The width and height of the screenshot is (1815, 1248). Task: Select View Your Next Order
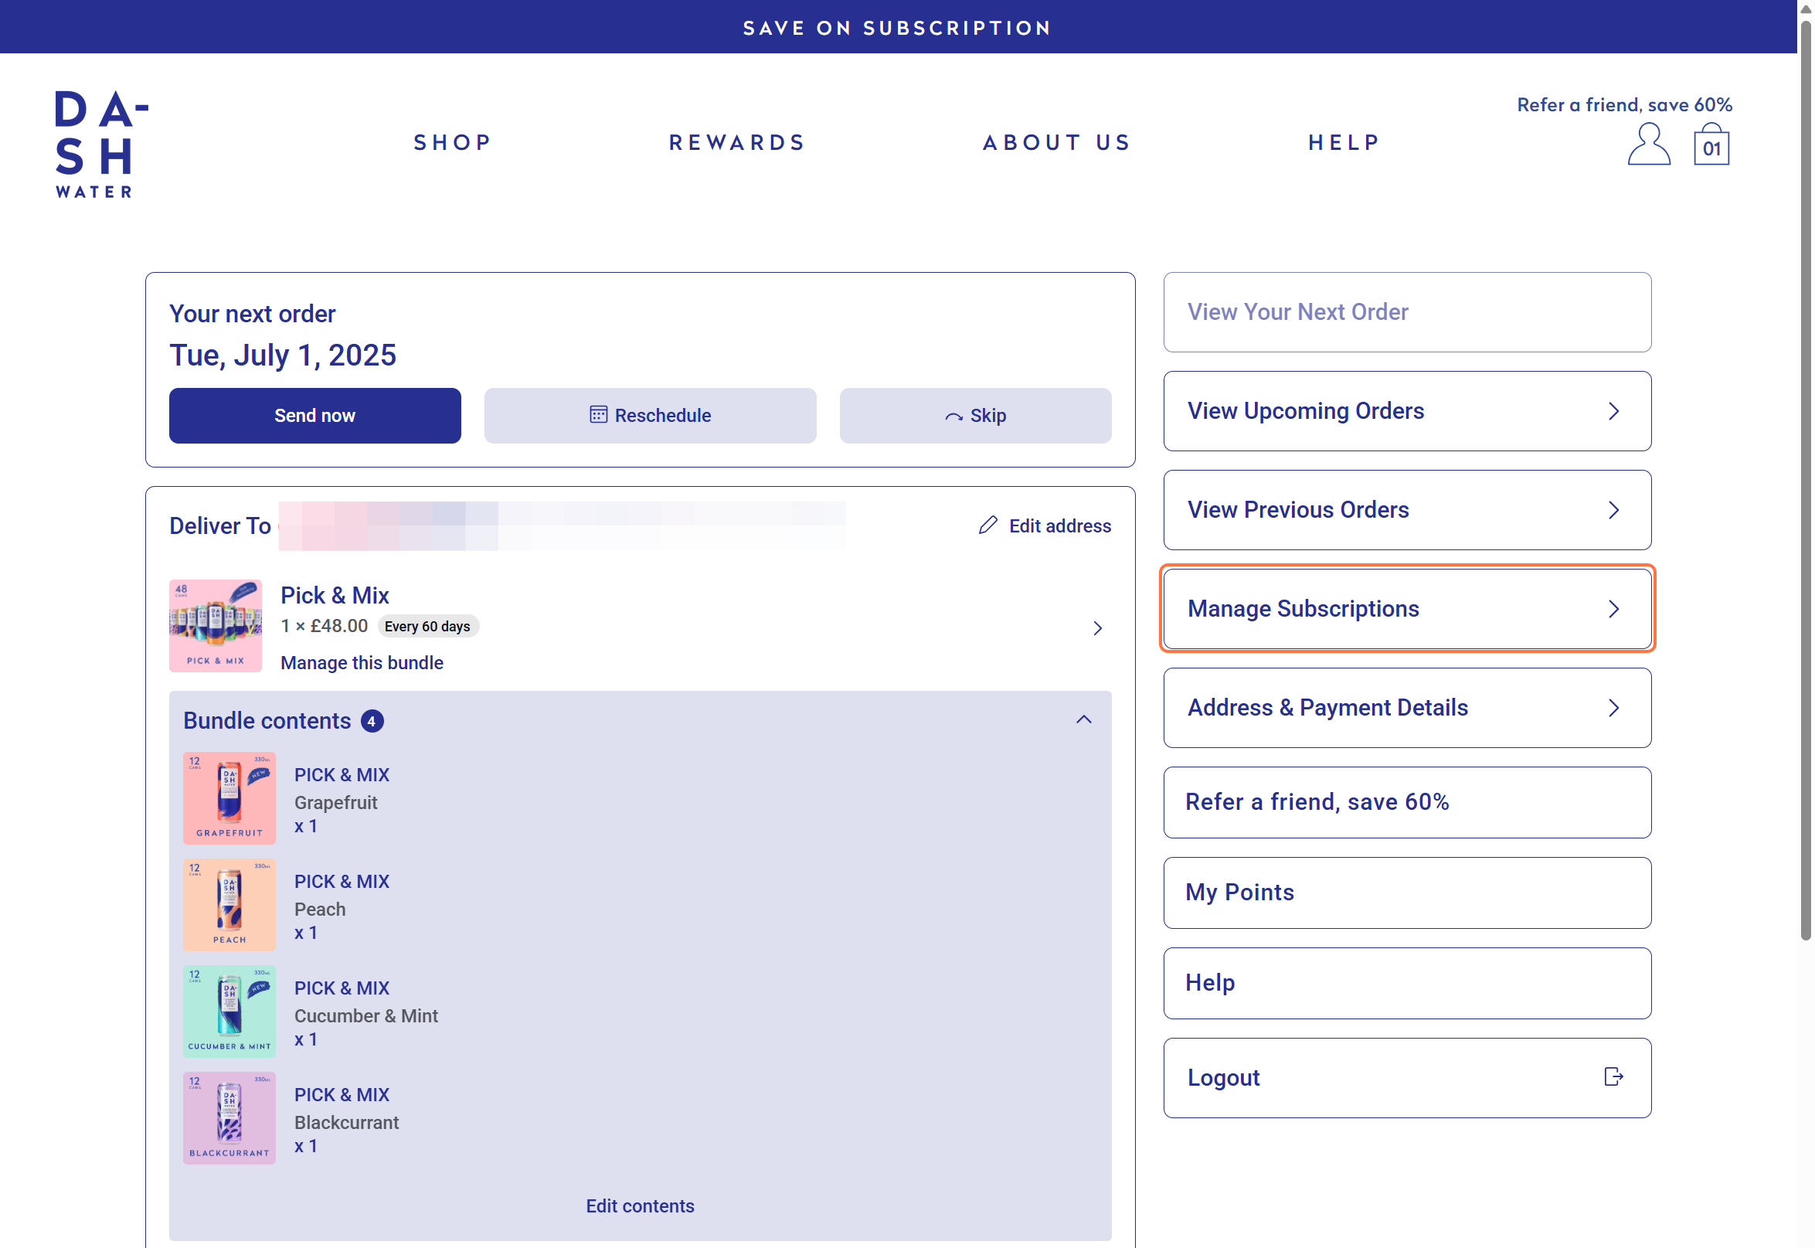[1406, 312]
